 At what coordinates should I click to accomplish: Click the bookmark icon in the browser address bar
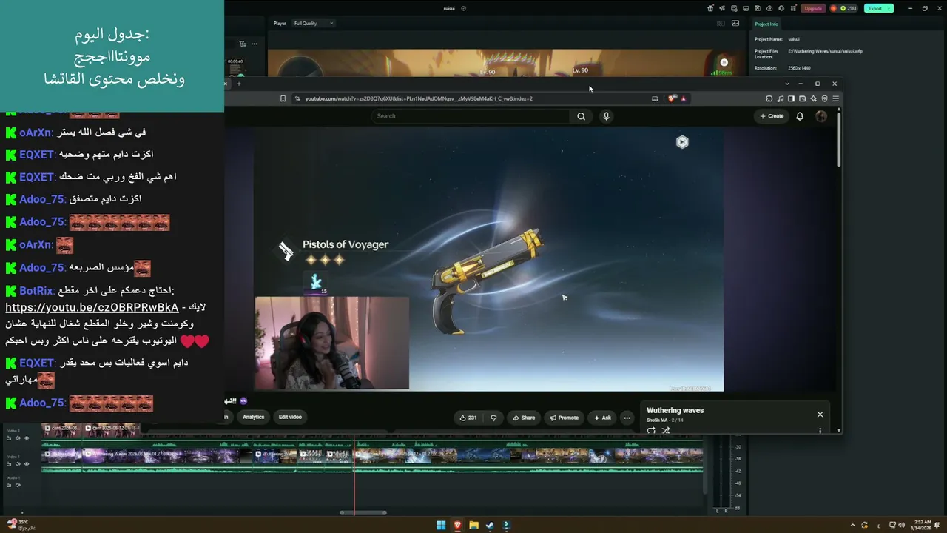point(283,98)
